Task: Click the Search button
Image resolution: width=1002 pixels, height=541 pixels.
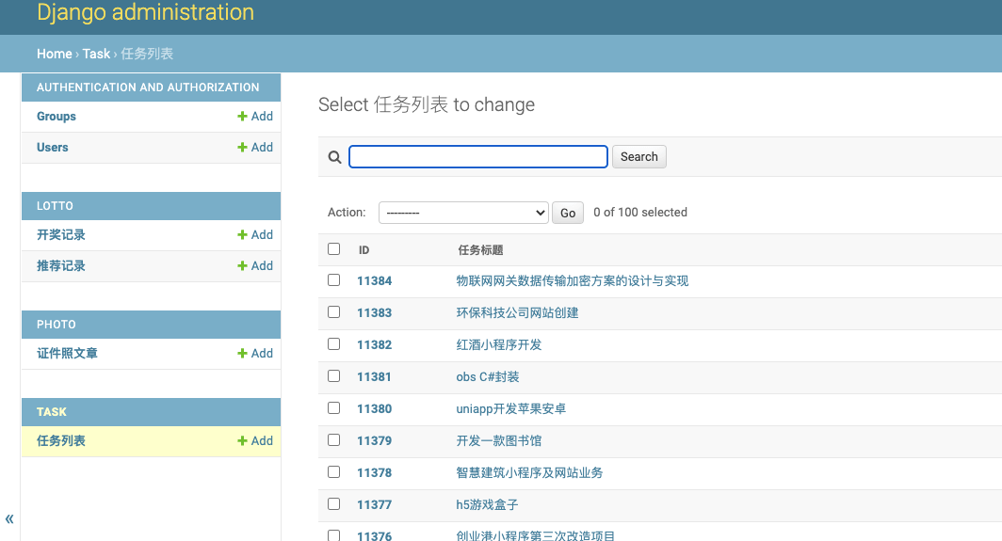Action: pos(639,156)
